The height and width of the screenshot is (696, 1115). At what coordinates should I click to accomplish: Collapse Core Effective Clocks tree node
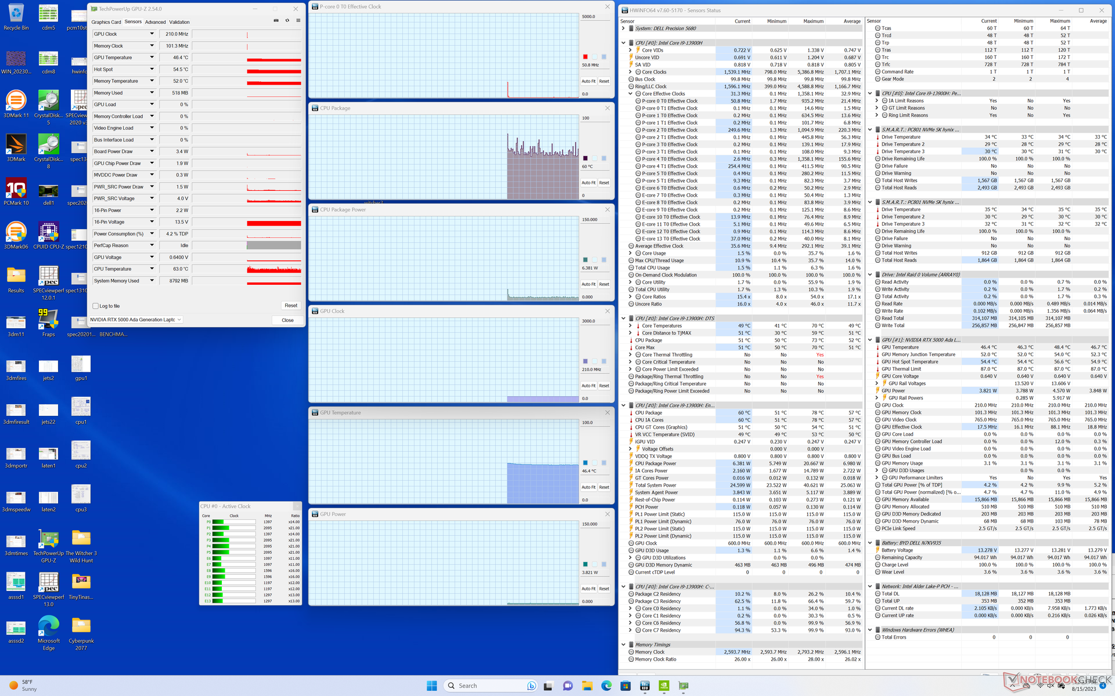pos(630,93)
